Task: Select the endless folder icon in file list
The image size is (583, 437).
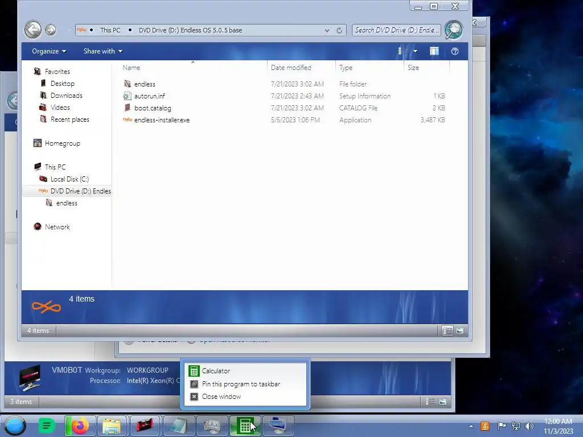Action: [x=127, y=84]
